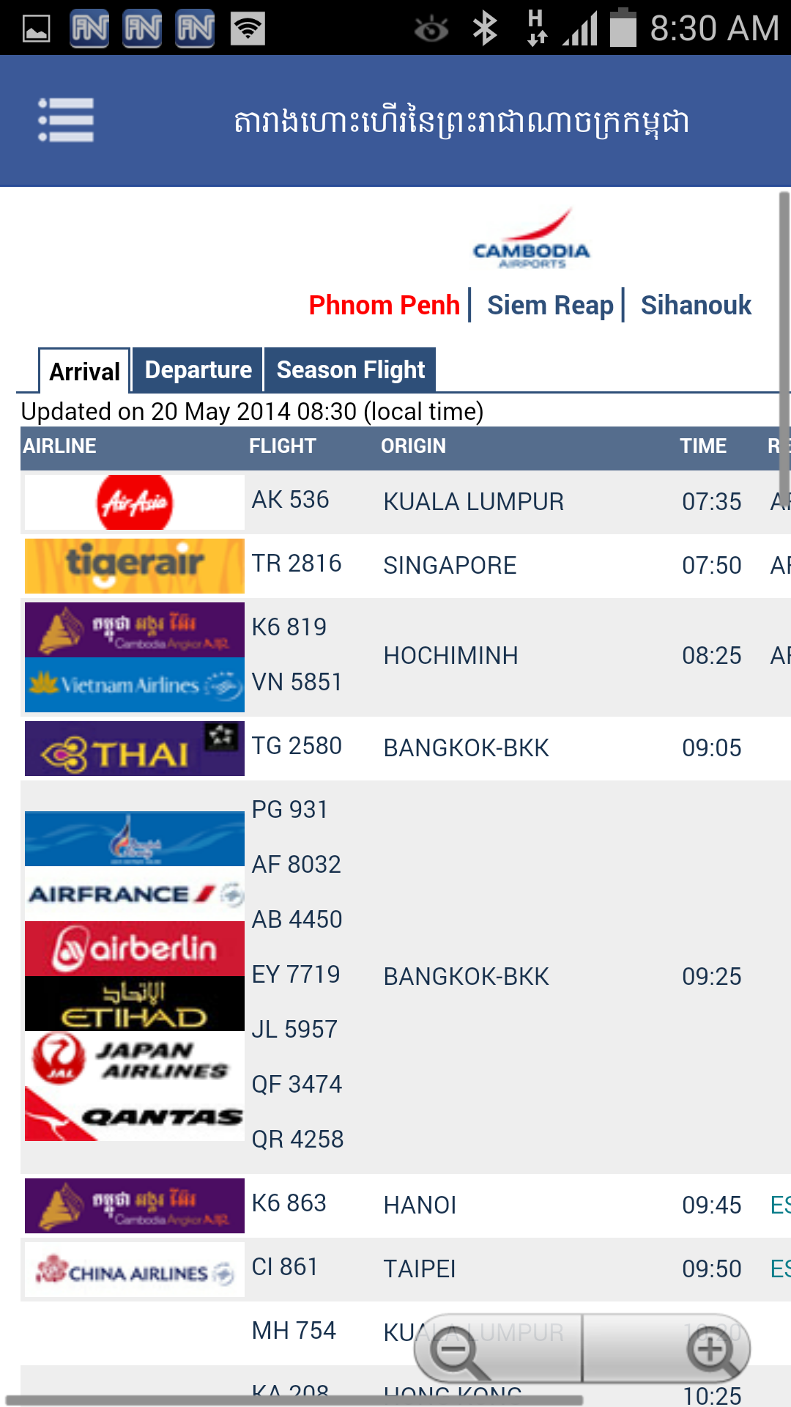Select the Phnom Penh airport link

point(384,305)
